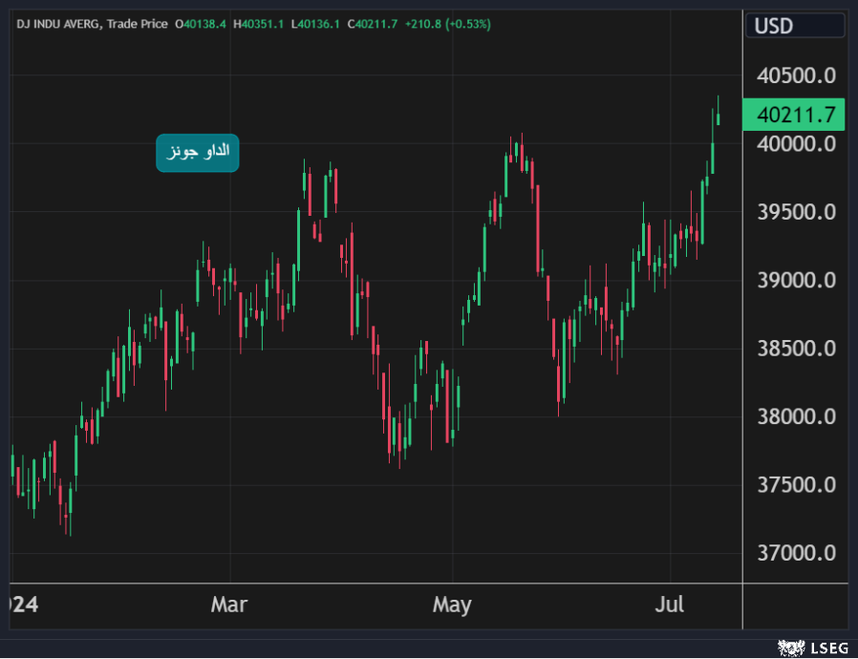This screenshot has height=659, width=858.
Task: Click the 40500.0 price axis label
Action: pyautogui.click(x=796, y=75)
